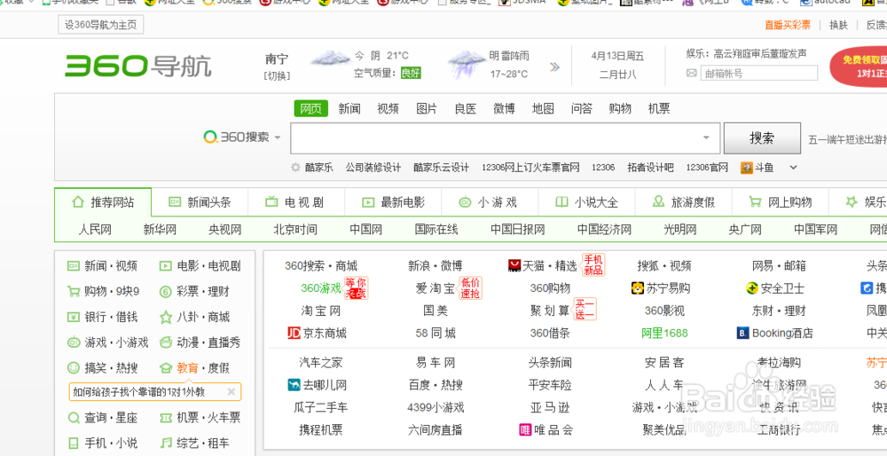The height and width of the screenshot is (456, 887).
Task: Click the house icon on 推荐网站 tab
Action: (78, 202)
